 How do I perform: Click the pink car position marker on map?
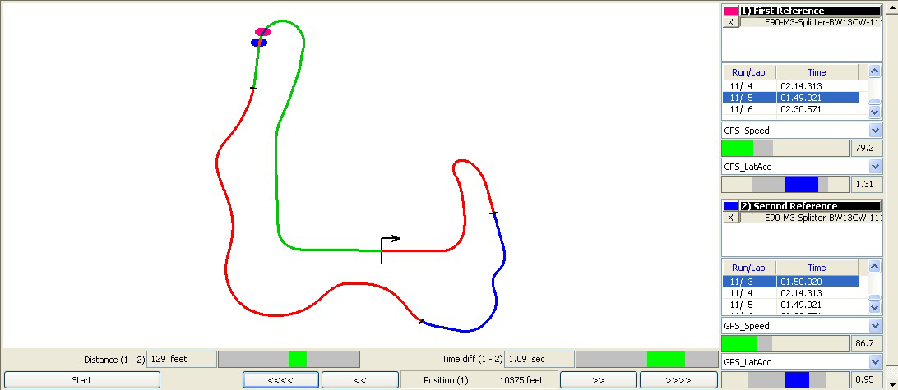pos(262,32)
